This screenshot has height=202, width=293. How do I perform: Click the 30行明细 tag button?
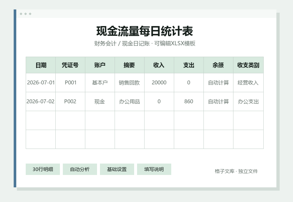coord(43,169)
